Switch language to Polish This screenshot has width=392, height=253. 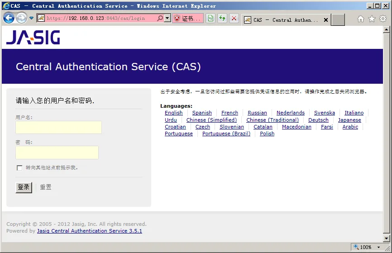[x=267, y=134]
